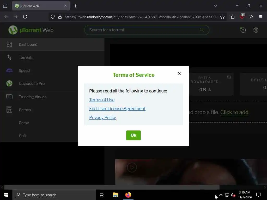Click the Click to add link
The image size is (267, 200).
pos(235,112)
